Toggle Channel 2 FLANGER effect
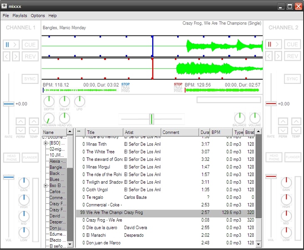The height and width of the screenshot is (250, 304). pyautogui.click(x=293, y=157)
